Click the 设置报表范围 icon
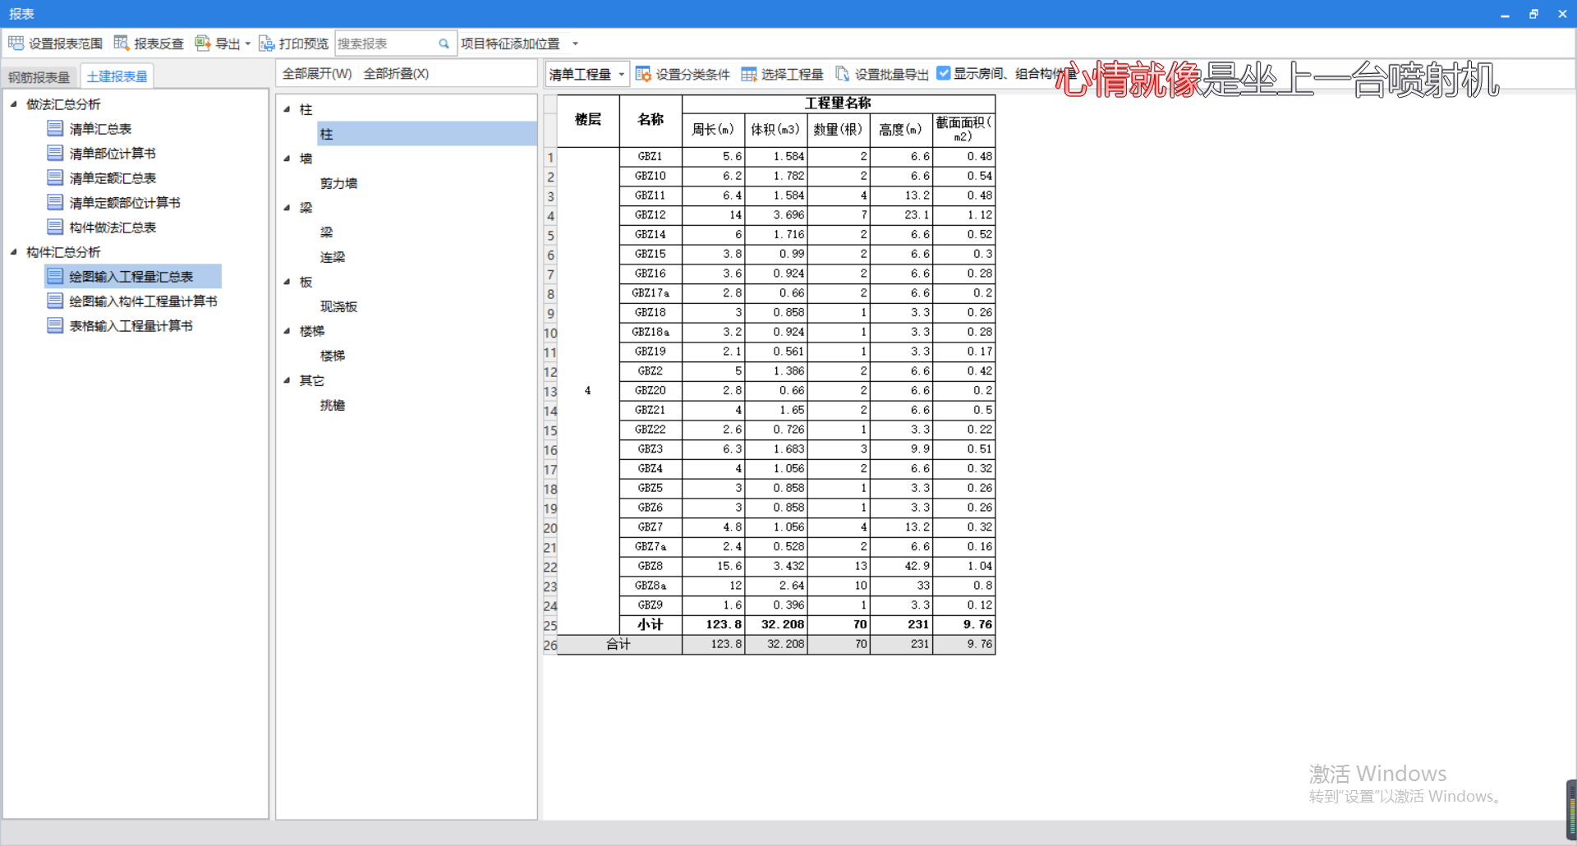The width and height of the screenshot is (1577, 846). pyautogui.click(x=16, y=43)
